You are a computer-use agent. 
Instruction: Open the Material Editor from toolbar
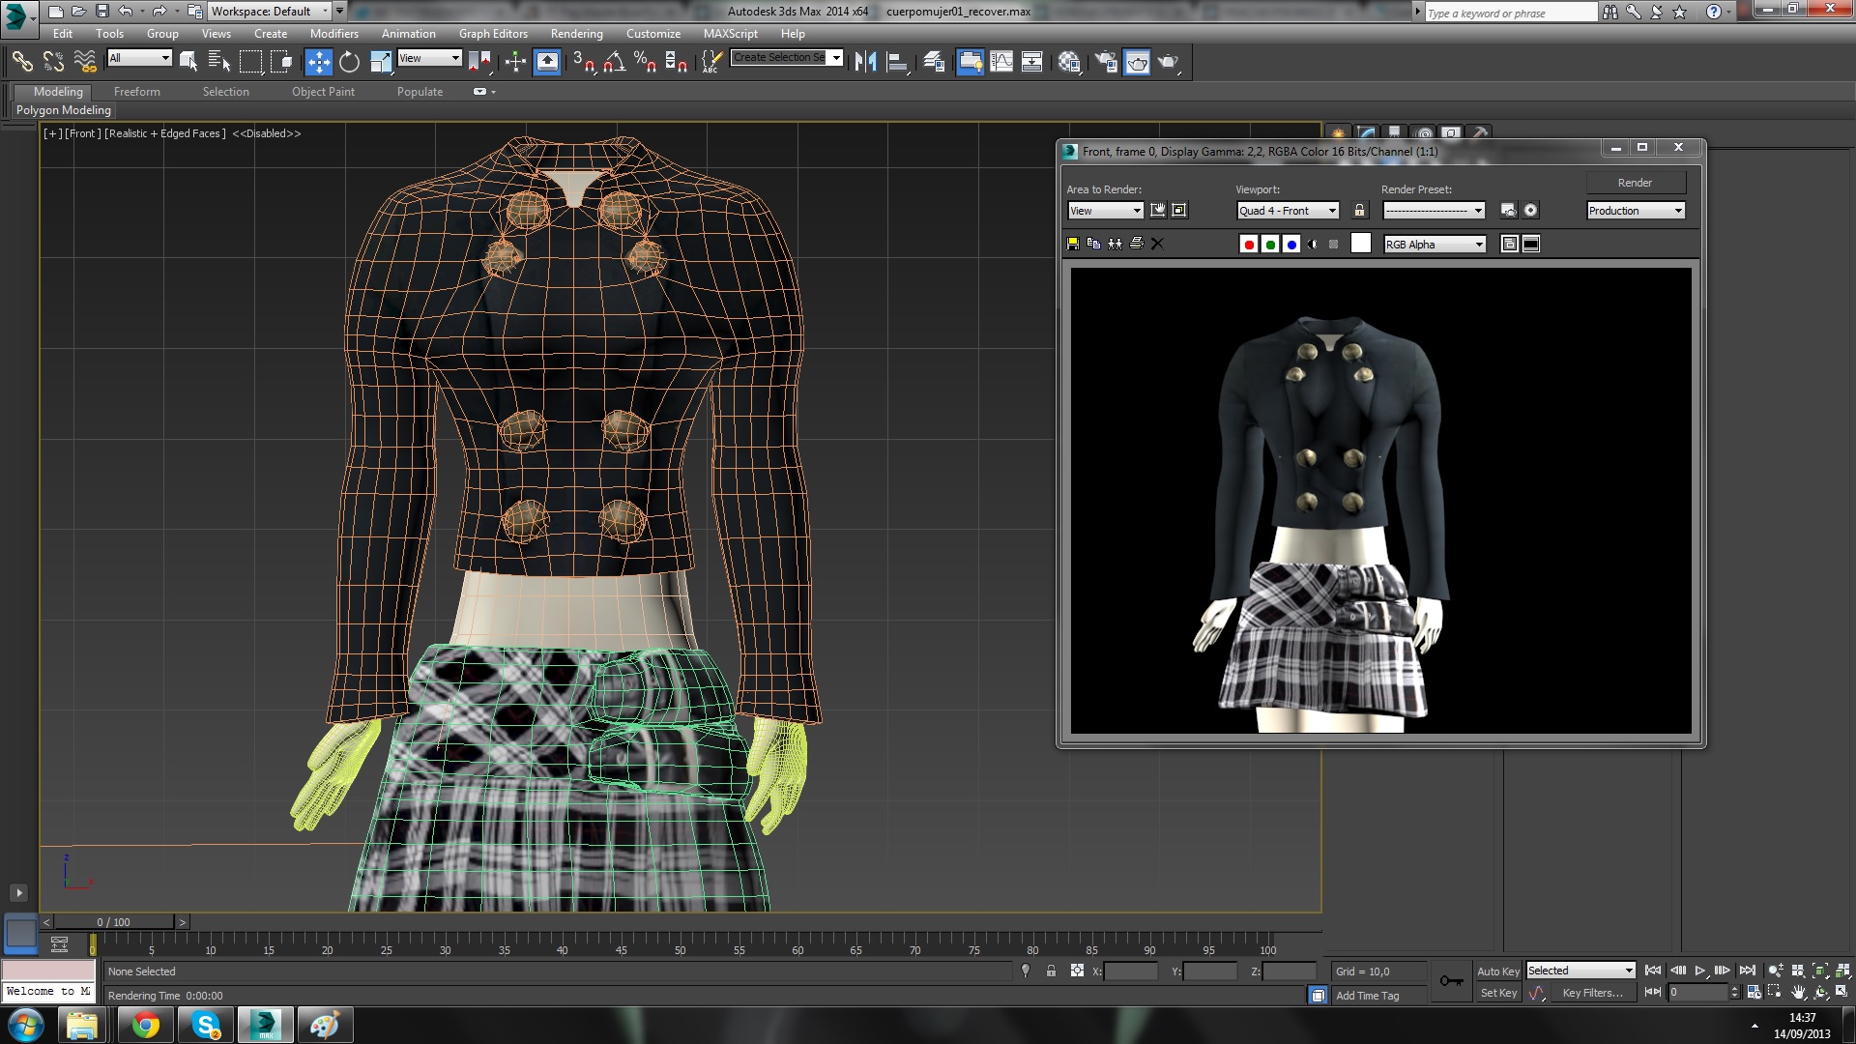point(1069,62)
